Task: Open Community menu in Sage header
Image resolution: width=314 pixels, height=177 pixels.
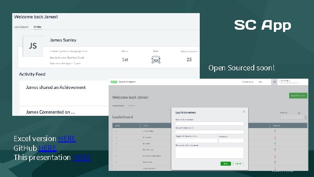Action: click(248, 82)
